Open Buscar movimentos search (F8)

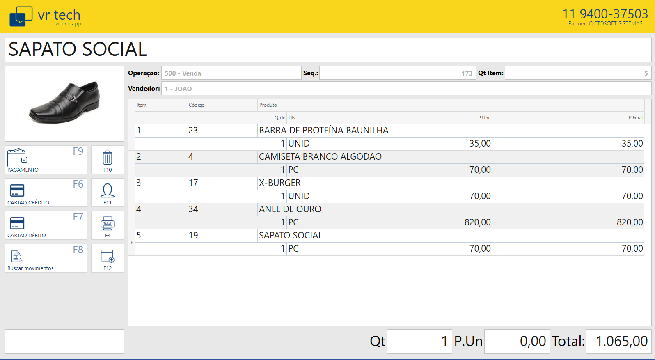click(x=46, y=258)
